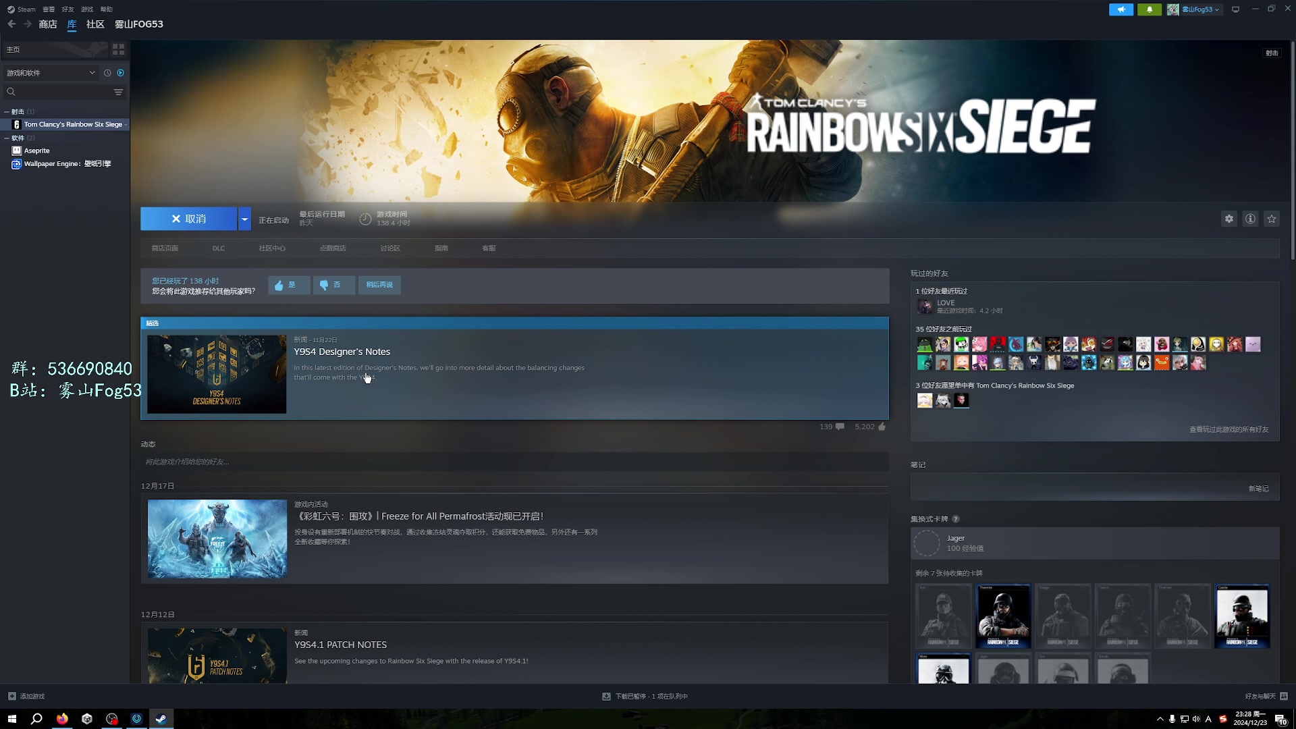The width and height of the screenshot is (1296, 729).
Task: Open advanced library filter options icon
Action: [119, 92]
